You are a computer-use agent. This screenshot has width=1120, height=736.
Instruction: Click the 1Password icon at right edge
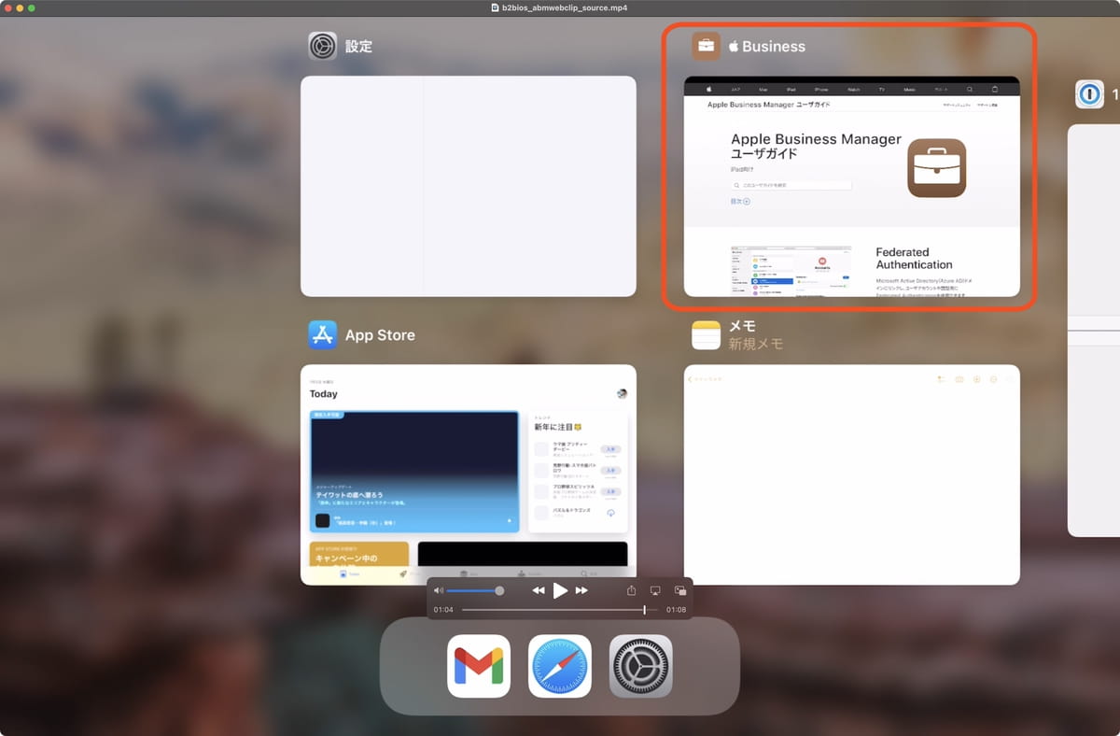coord(1089,94)
